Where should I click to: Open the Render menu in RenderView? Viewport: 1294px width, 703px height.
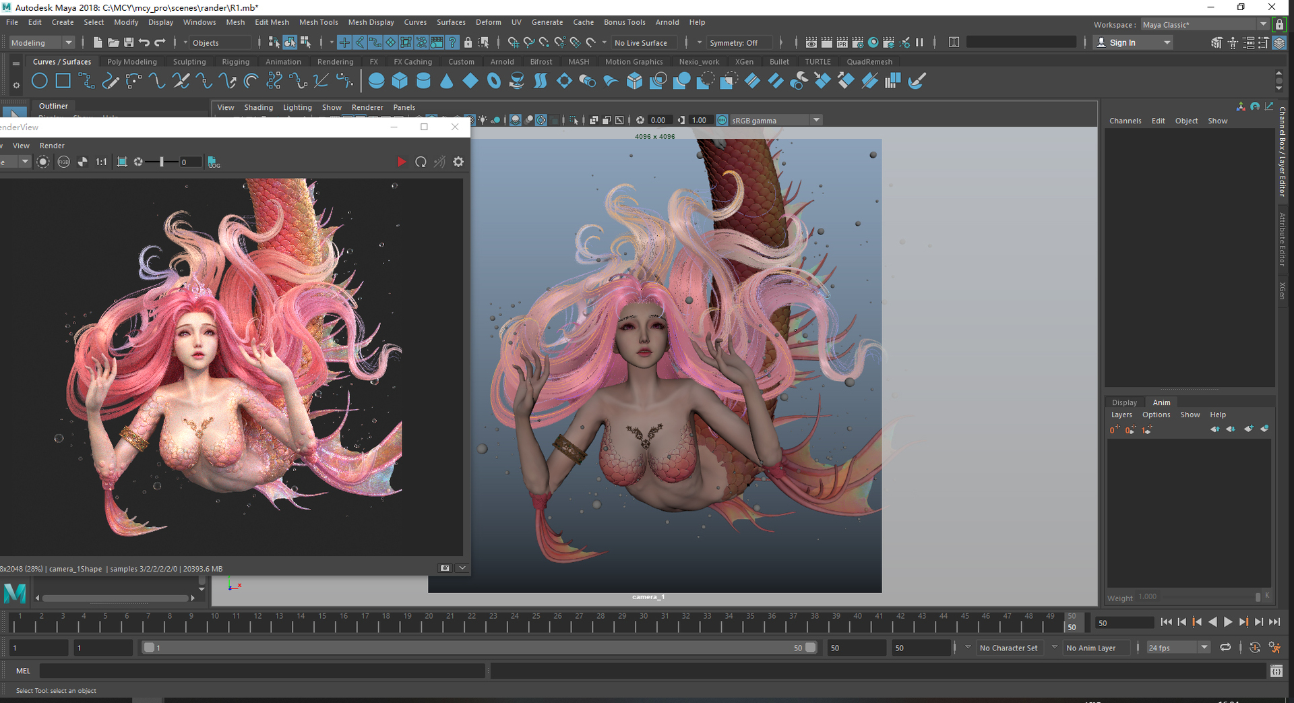52,146
